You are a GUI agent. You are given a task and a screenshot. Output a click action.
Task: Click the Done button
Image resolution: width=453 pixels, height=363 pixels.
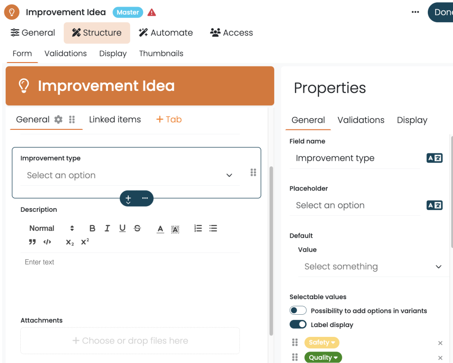click(x=442, y=12)
